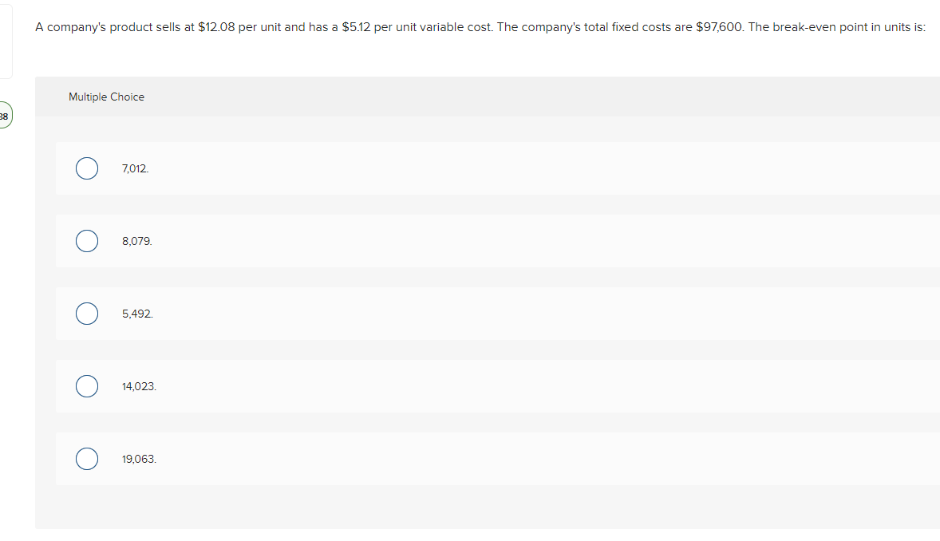940x541 pixels.
Task: Choose 7,012 as the break-even answer
Action: (x=87, y=168)
